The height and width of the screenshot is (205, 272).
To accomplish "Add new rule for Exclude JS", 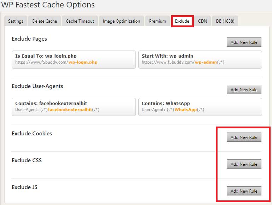I will (244, 191).
